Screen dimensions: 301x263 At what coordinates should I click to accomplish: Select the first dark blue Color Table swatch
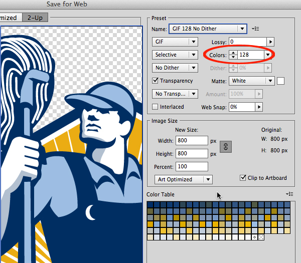pos(150,204)
